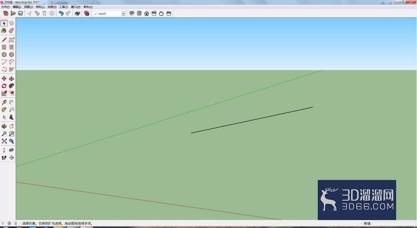The image size is (417, 228).
Task: Choose the Polygon tool
Action: coord(11,55)
